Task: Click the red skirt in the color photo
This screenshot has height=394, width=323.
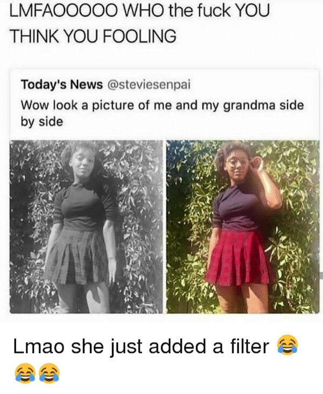Action: (x=239, y=258)
